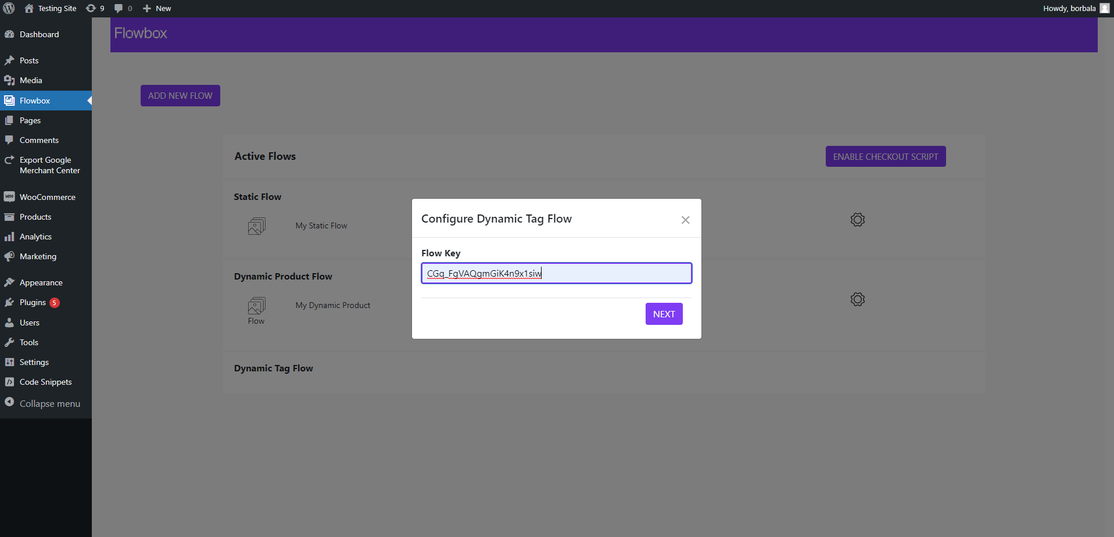1114x537 pixels.
Task: Click the Dynamic Tag Flow section heading
Action: 274,368
